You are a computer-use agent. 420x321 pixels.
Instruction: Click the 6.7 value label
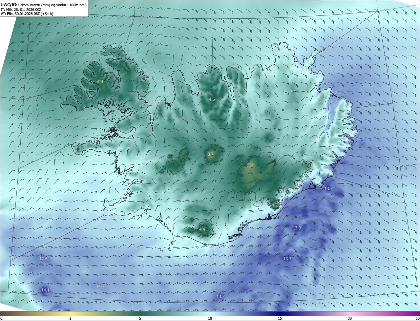point(293,90)
